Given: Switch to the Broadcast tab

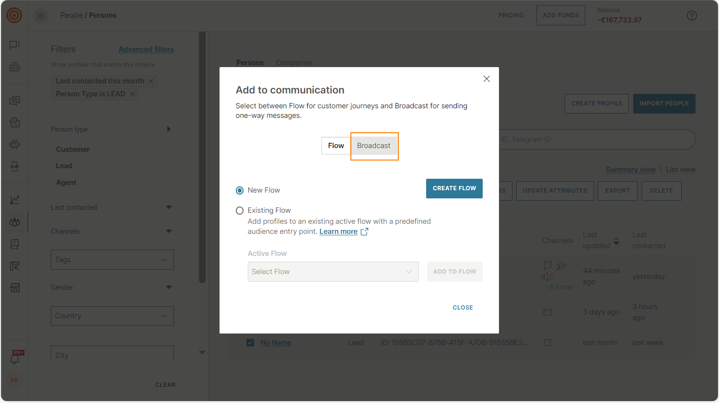Looking at the screenshot, I should [374, 146].
